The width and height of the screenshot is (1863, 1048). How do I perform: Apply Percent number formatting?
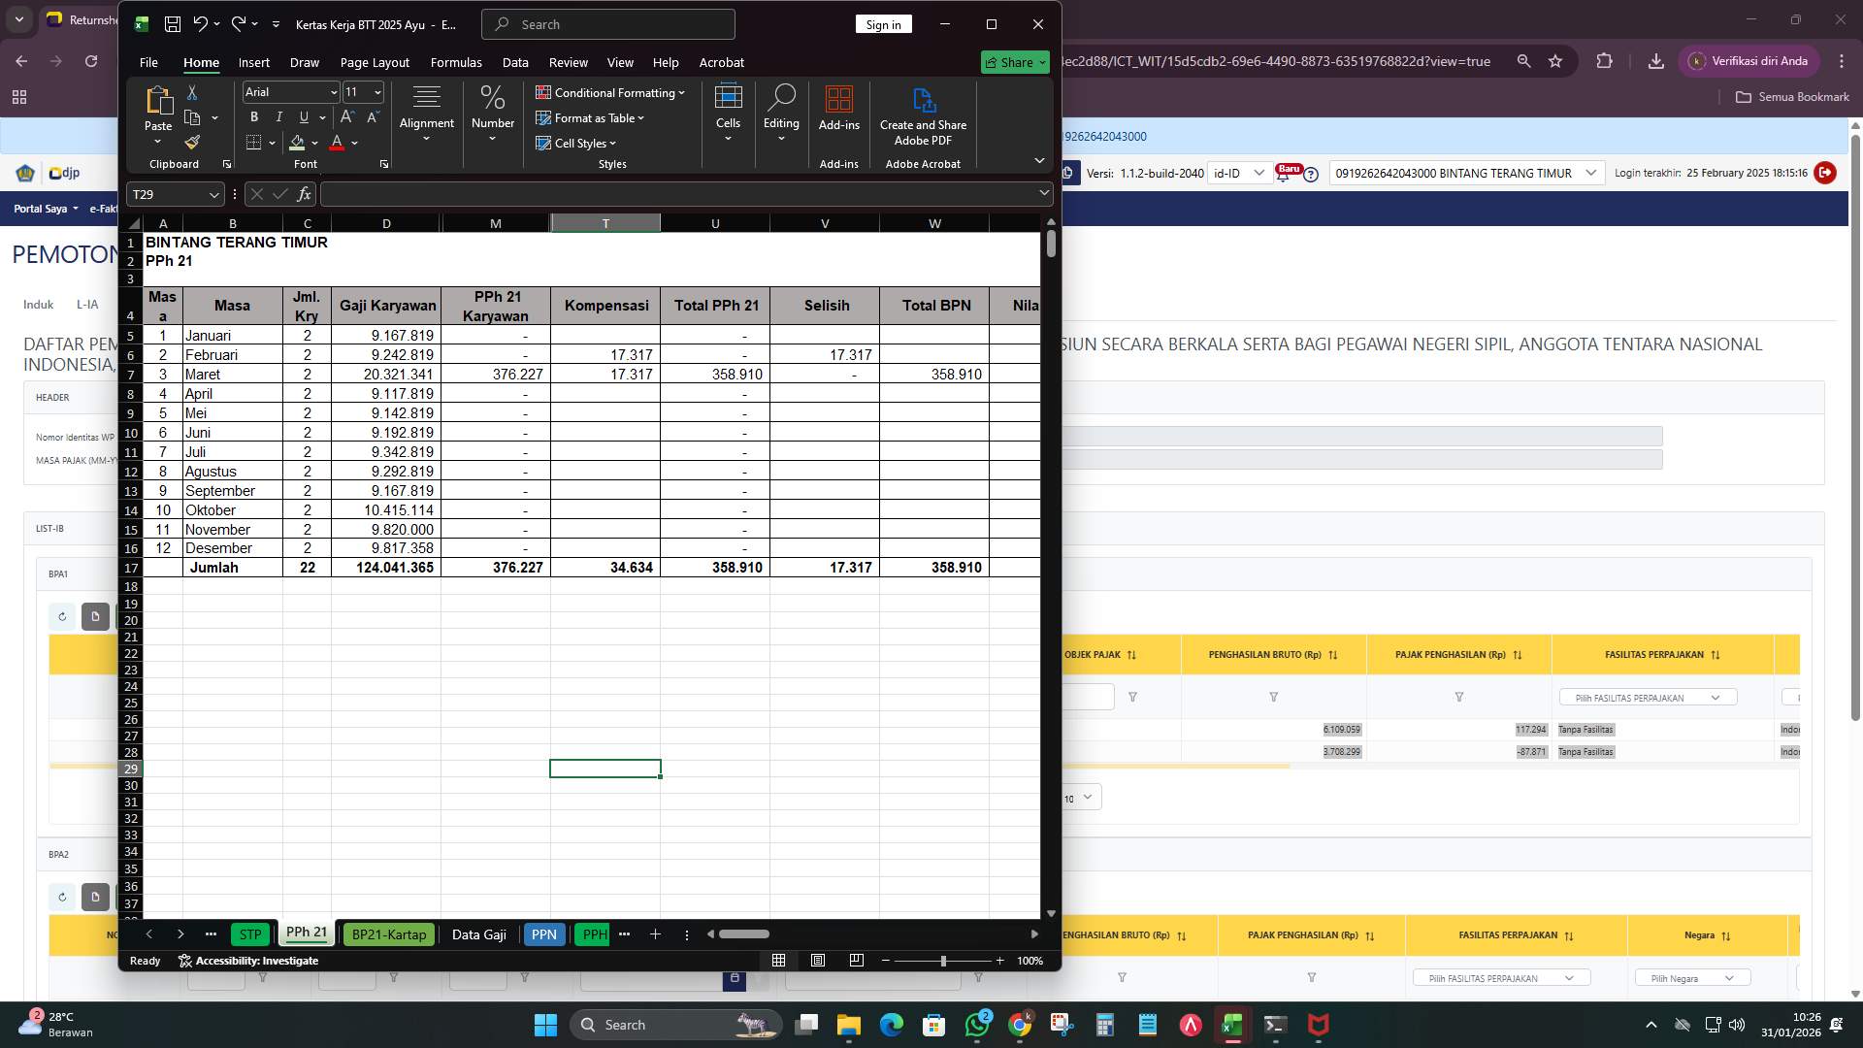coord(493,97)
